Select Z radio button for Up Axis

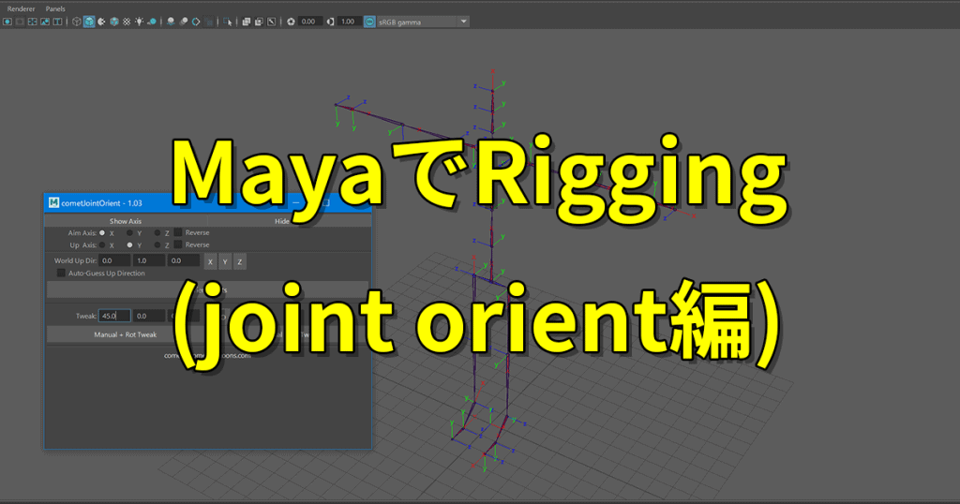(157, 245)
